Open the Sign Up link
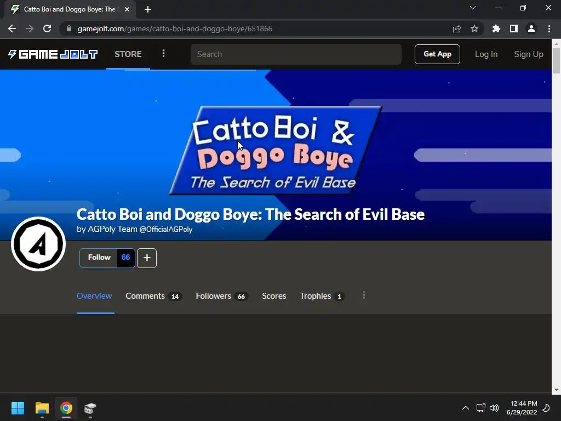 click(x=529, y=54)
